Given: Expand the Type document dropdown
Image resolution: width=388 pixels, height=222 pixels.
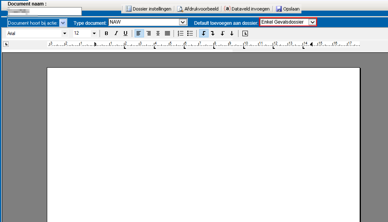Looking at the screenshot, I should [x=182, y=22].
